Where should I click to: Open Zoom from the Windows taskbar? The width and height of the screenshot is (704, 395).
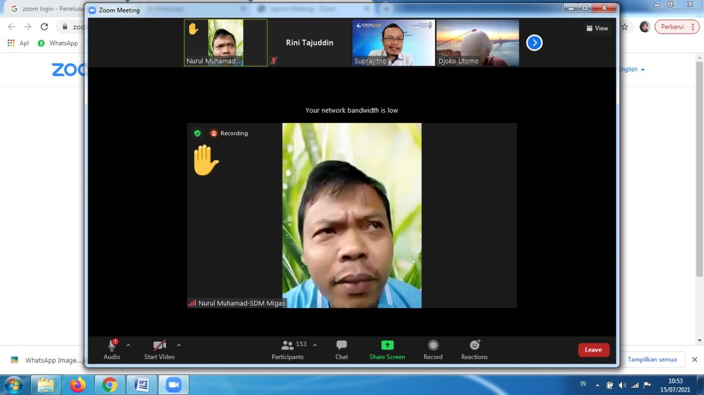point(174,385)
